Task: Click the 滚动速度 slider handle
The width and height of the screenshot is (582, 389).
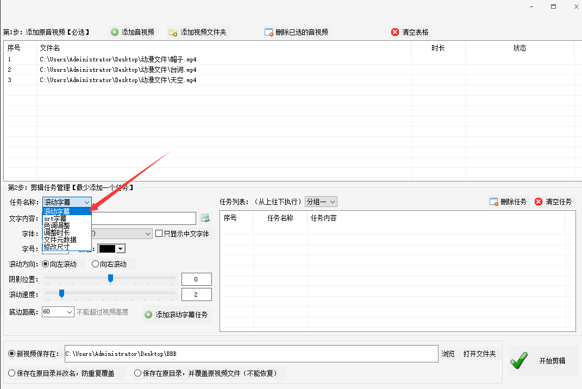Action: tap(61, 293)
